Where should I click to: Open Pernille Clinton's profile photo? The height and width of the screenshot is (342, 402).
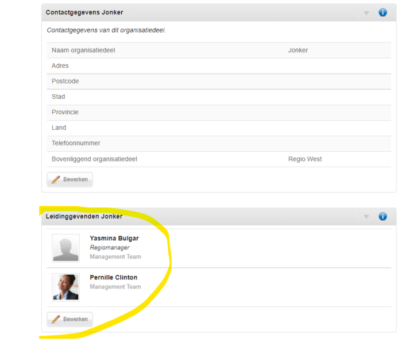tap(65, 287)
